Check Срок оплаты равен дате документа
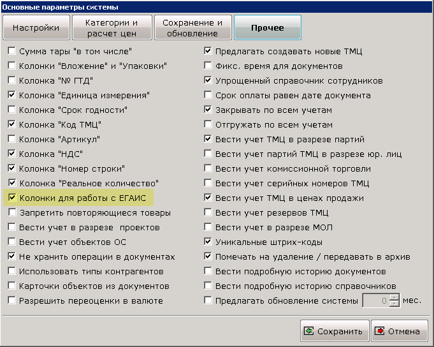 pos(208,95)
